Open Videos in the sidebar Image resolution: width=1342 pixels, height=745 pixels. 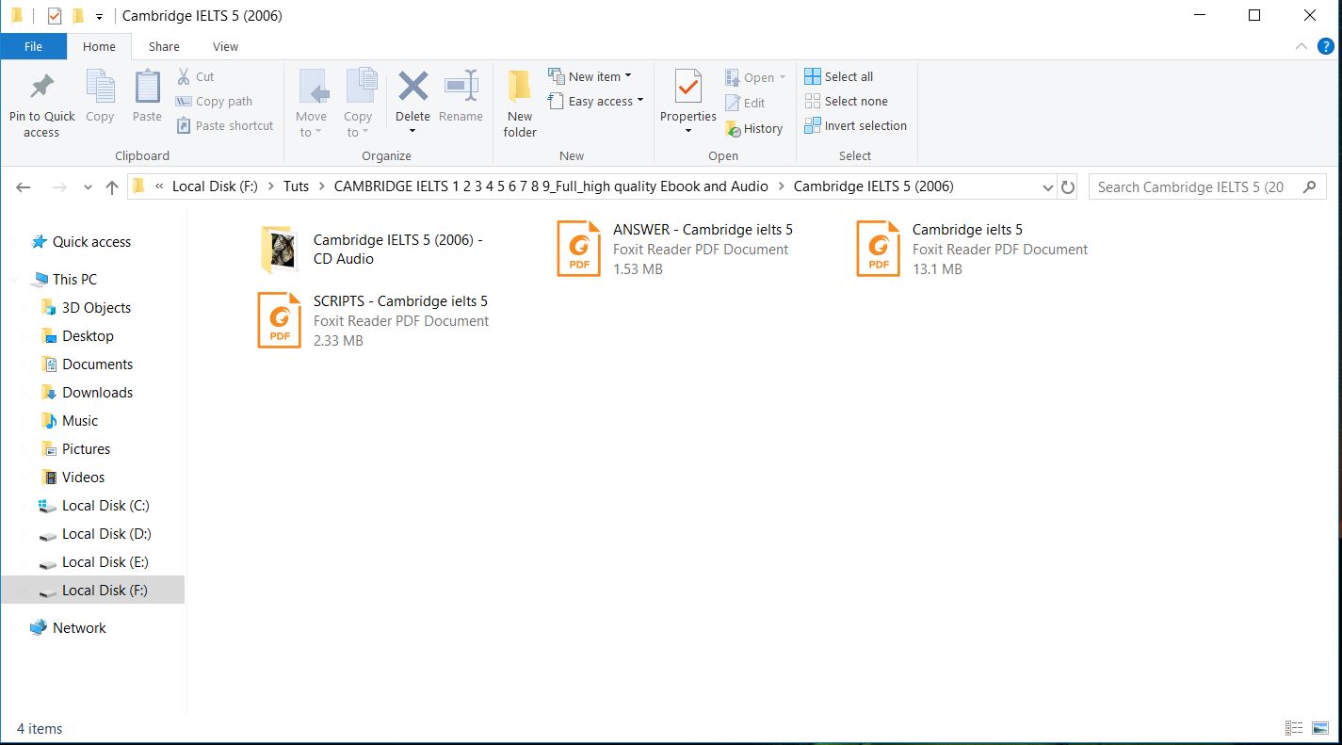(83, 478)
